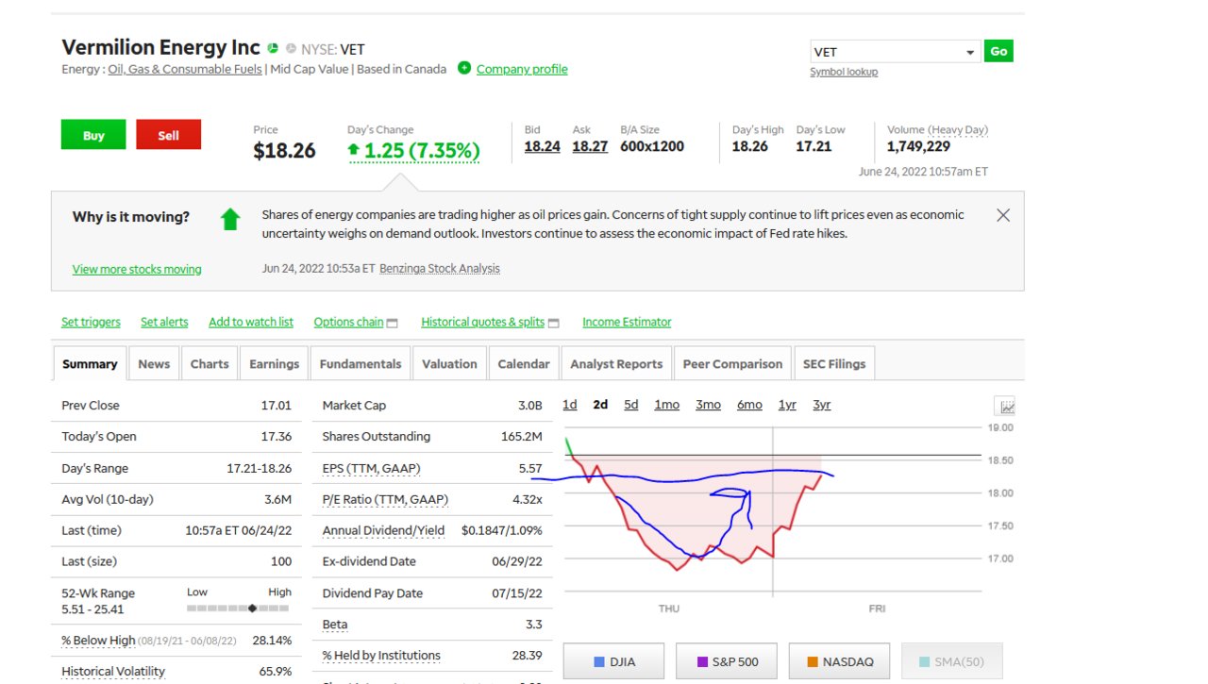Switch to the Valuation tab
The height and width of the screenshot is (684, 1208).
point(449,363)
